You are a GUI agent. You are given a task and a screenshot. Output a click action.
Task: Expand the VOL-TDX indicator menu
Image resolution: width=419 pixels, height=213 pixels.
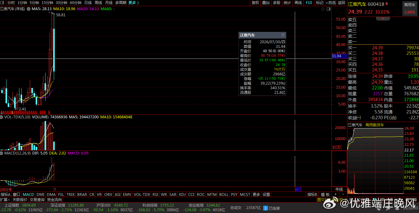[x=2, y=117]
